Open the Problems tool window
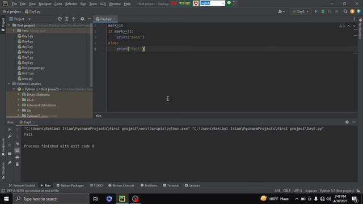 point(149,185)
